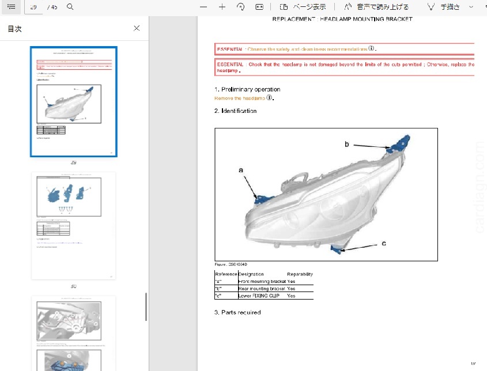487x371 pixels.
Task: Click info icon next to Remove the headlamp
Action: 269,97
